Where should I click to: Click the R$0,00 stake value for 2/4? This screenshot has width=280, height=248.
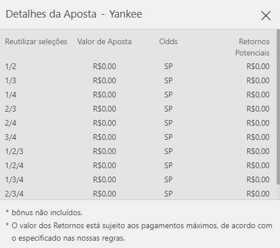(104, 123)
